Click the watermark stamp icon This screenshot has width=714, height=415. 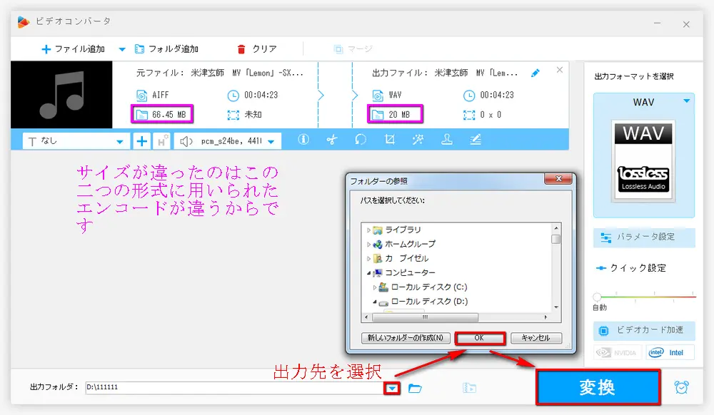447,140
